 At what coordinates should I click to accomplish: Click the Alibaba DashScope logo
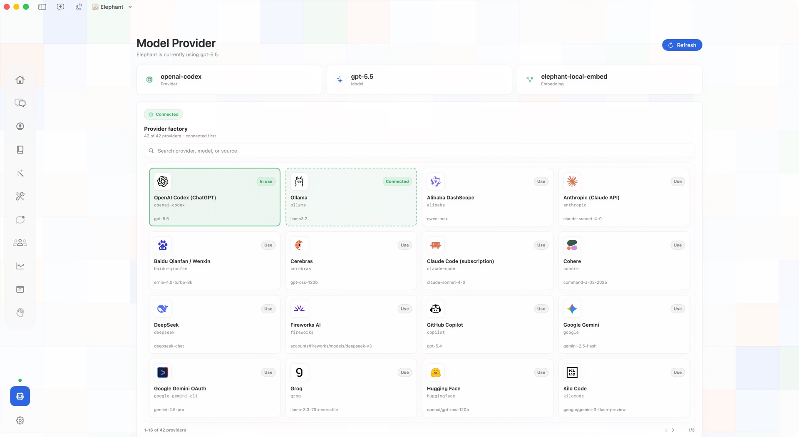click(x=436, y=181)
